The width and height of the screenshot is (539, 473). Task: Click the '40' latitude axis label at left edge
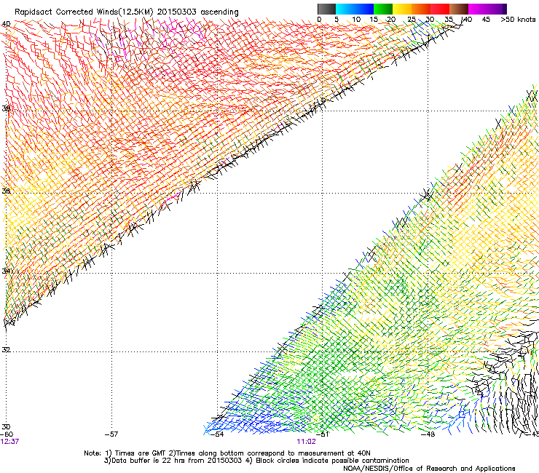pyautogui.click(x=6, y=24)
